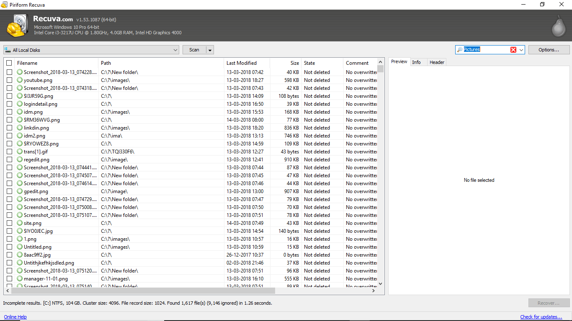The height and width of the screenshot is (321, 572).
Task: Open the Options... dialog
Action: point(549,50)
